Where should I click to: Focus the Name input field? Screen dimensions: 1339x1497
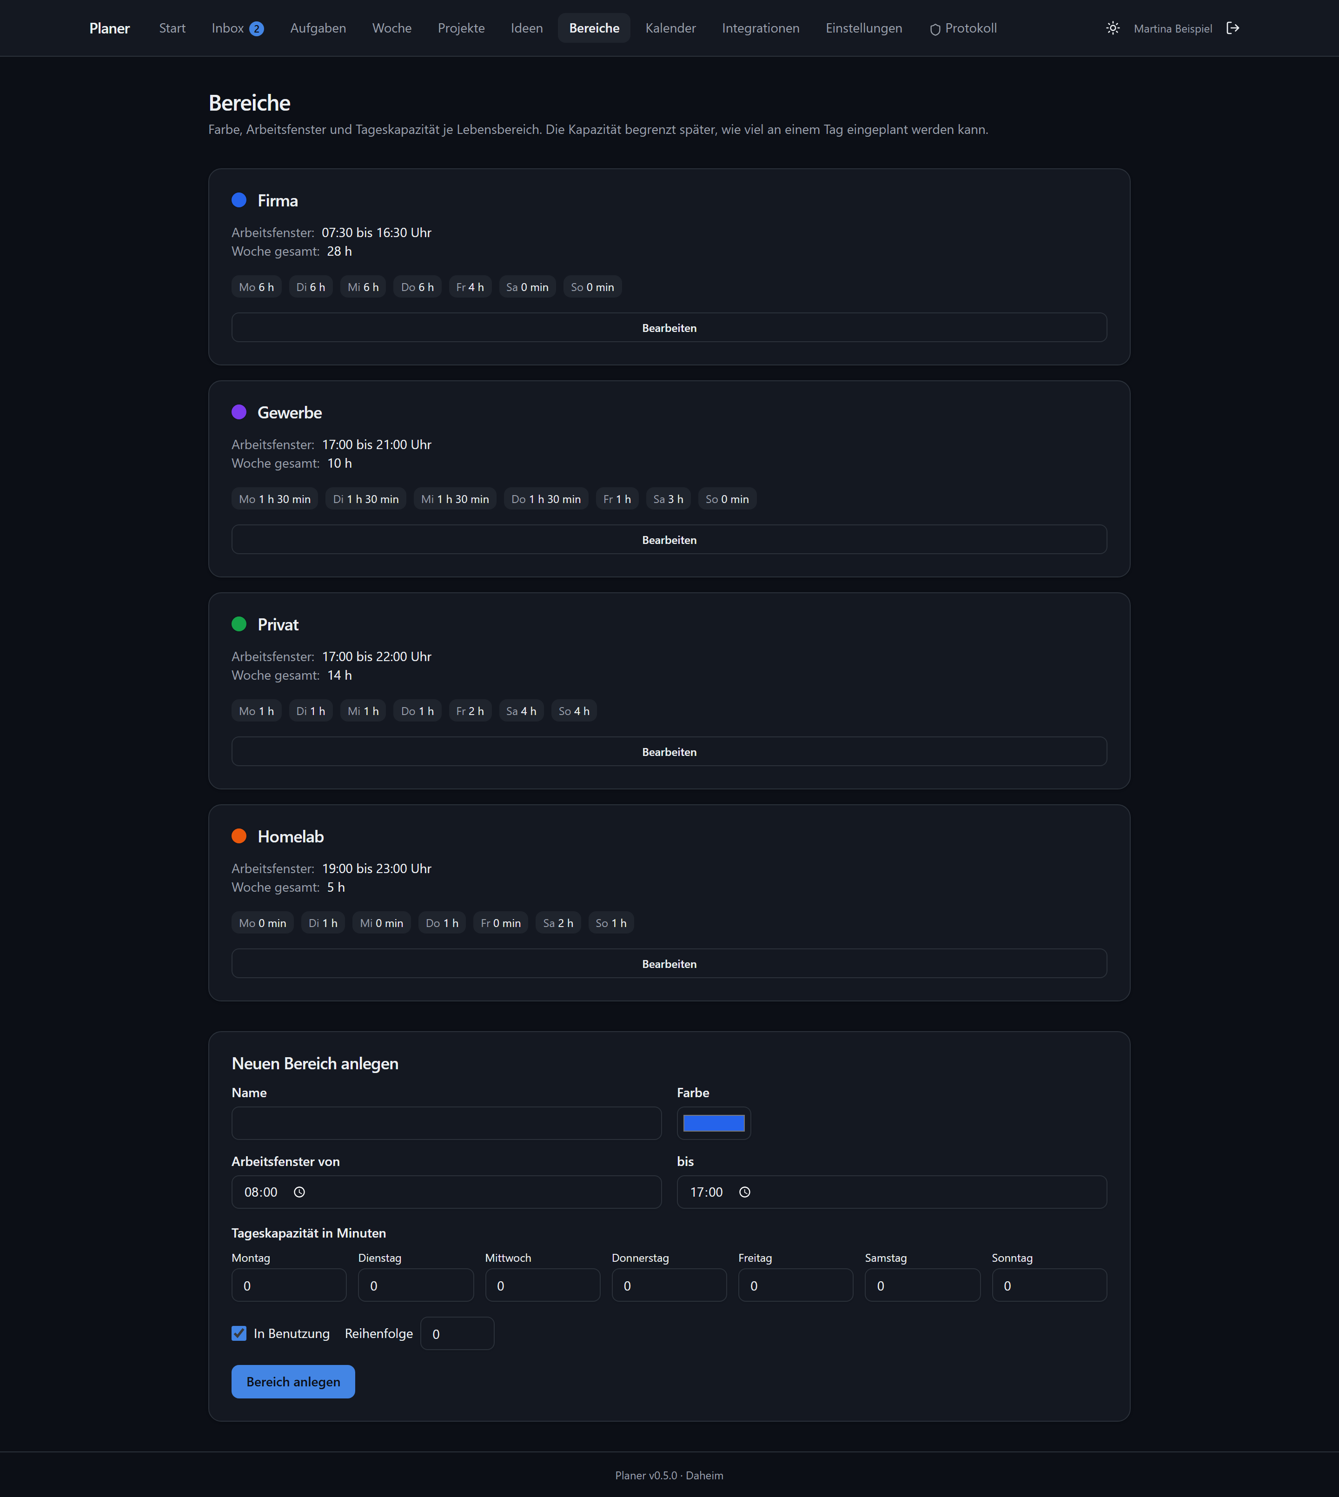point(446,1123)
